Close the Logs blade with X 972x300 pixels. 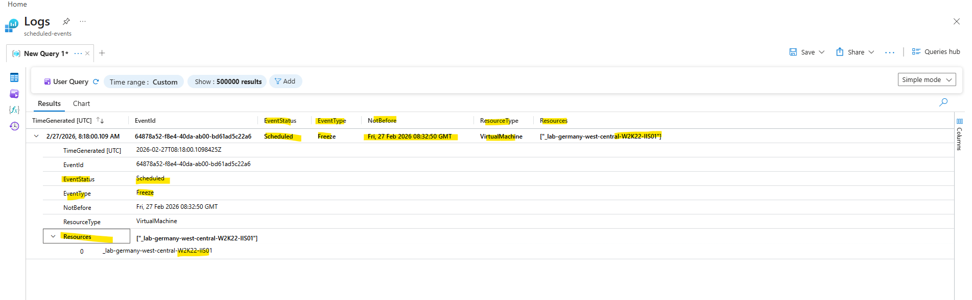tap(956, 21)
